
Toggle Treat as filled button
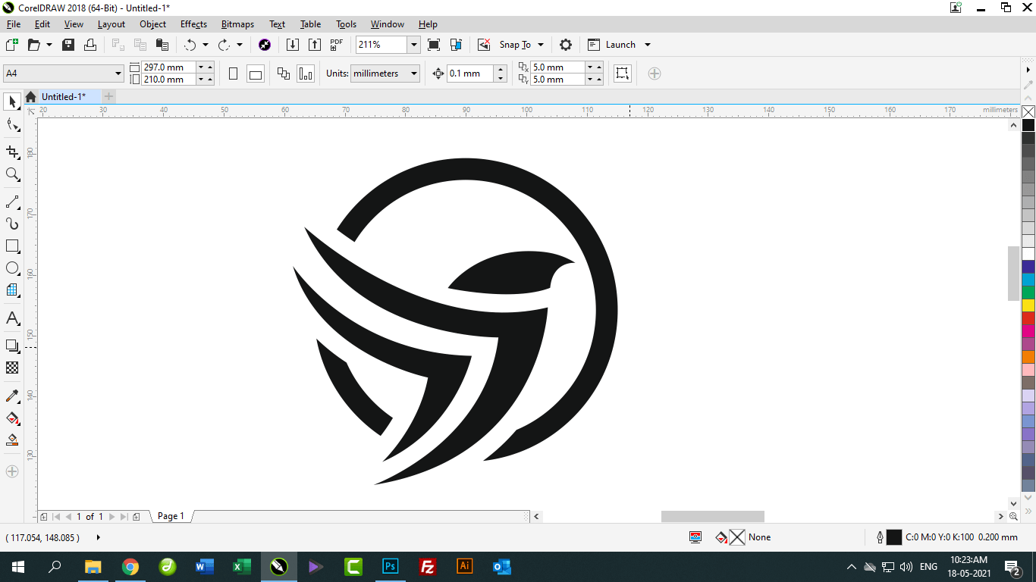(x=623, y=74)
